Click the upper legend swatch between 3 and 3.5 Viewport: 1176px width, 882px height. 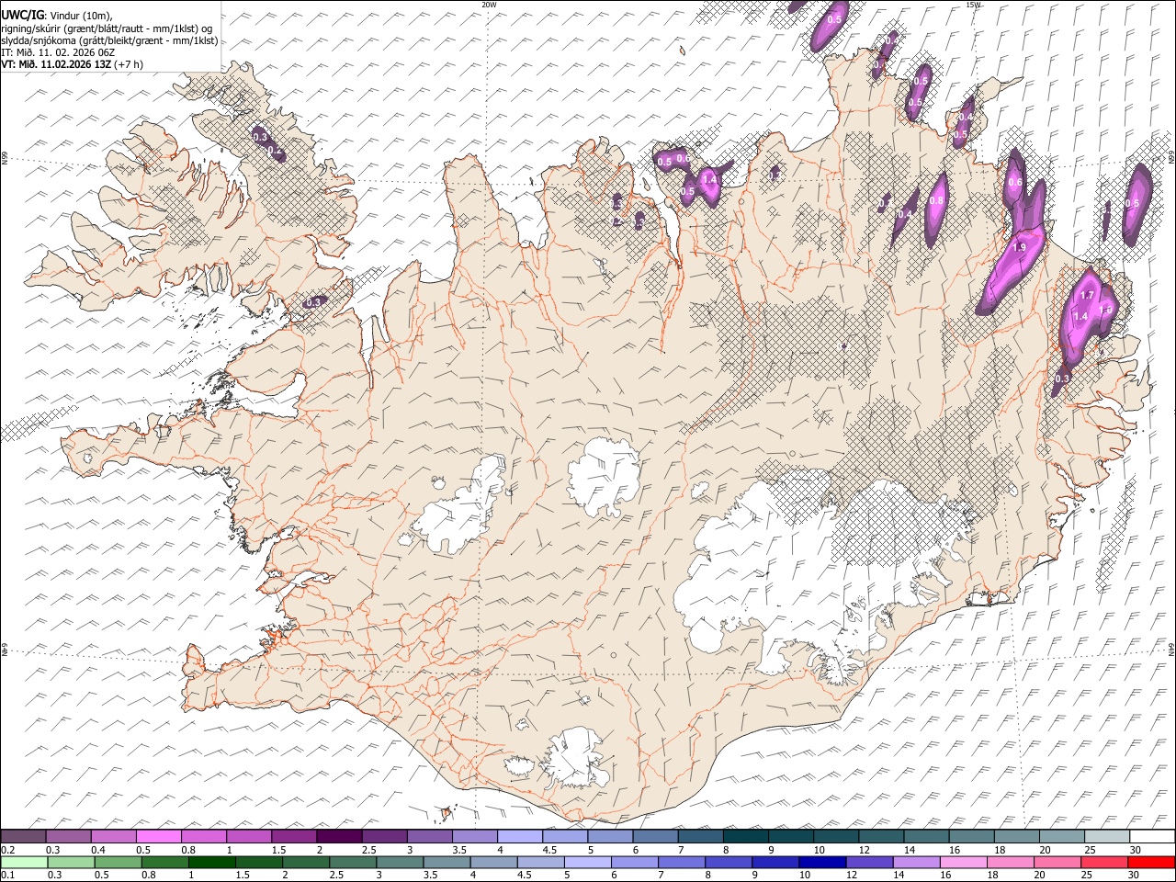(428, 837)
